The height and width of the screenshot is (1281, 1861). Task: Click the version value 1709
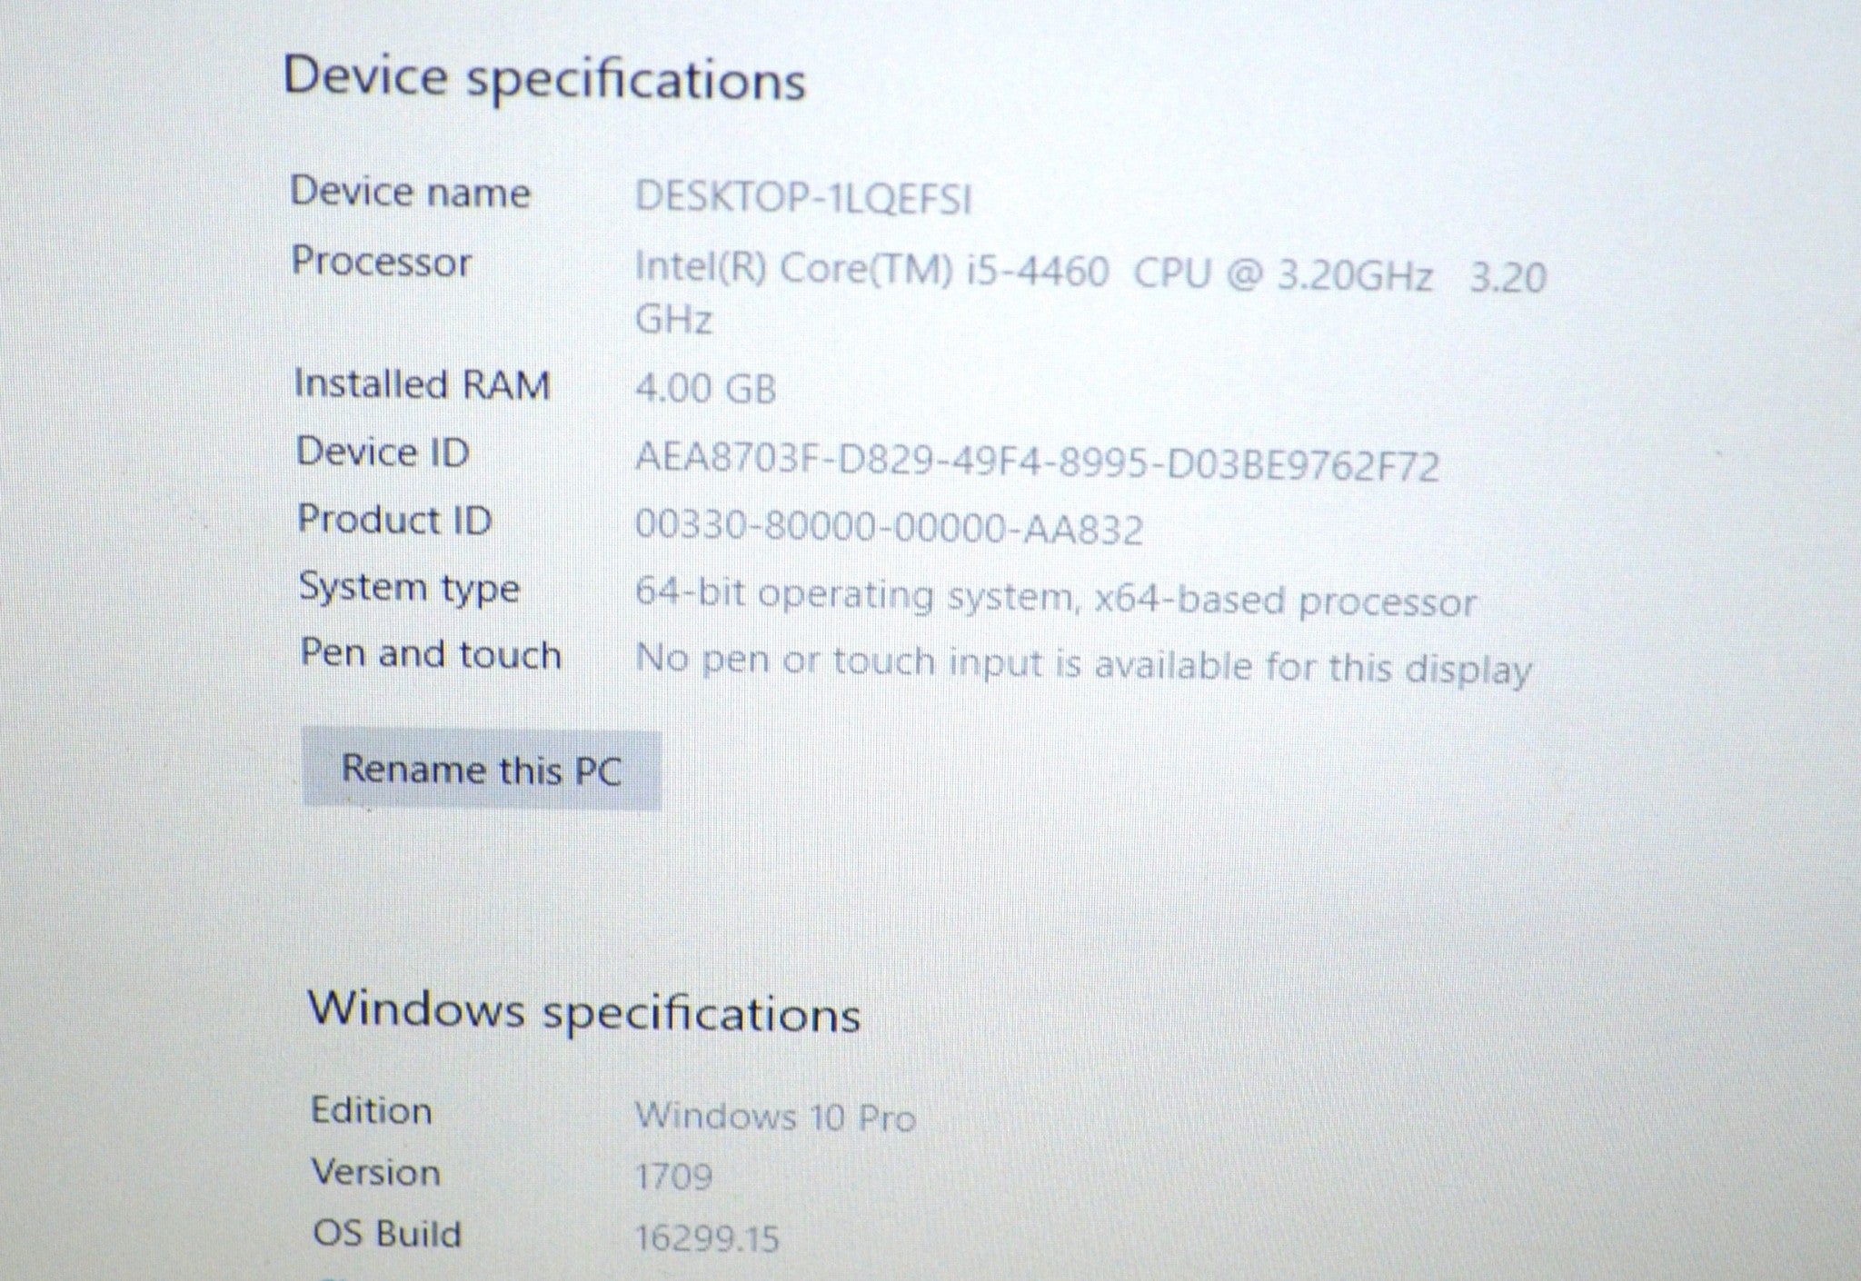[x=673, y=1177]
